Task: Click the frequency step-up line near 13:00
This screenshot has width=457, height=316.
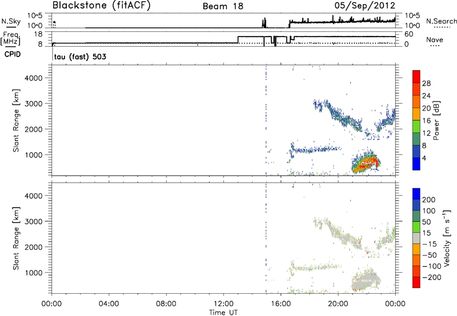Action: click(238, 40)
